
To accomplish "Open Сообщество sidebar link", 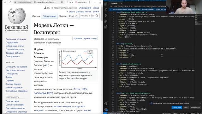I will click(x=12, y=74).
